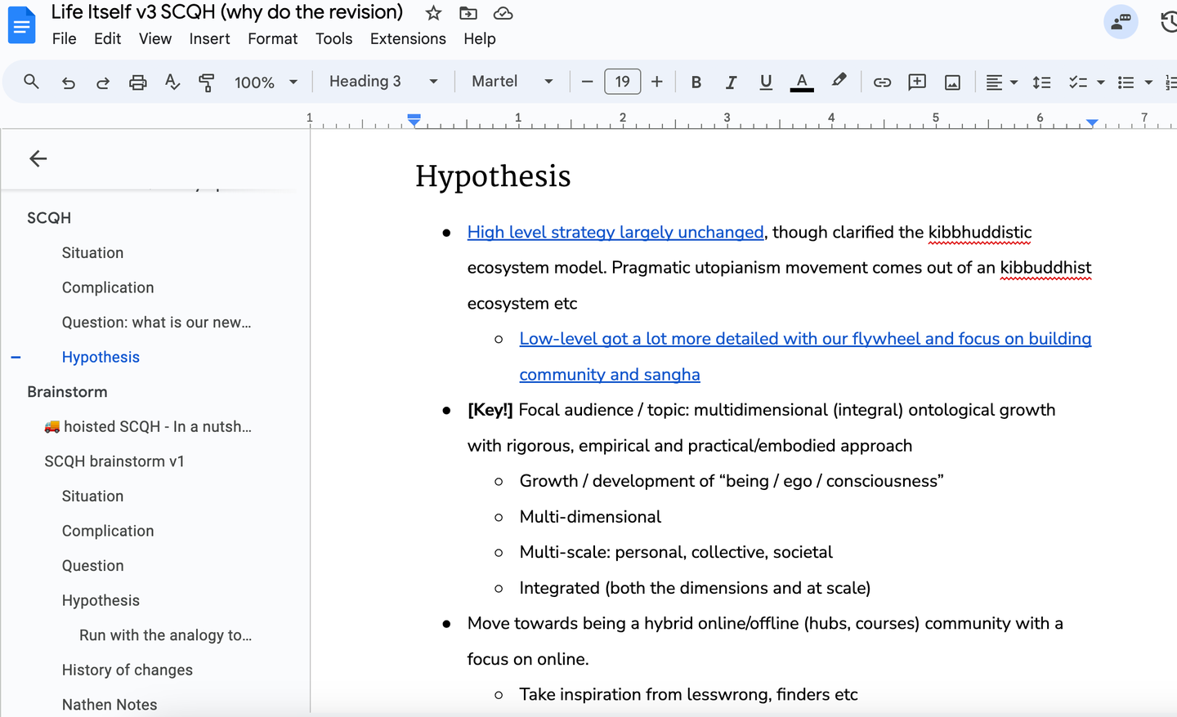Click the insert image icon
The height and width of the screenshot is (717, 1177).
(952, 82)
